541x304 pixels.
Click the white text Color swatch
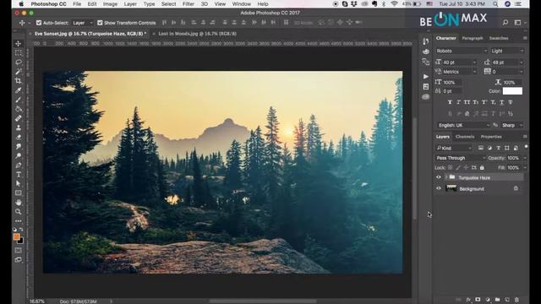[x=512, y=91]
